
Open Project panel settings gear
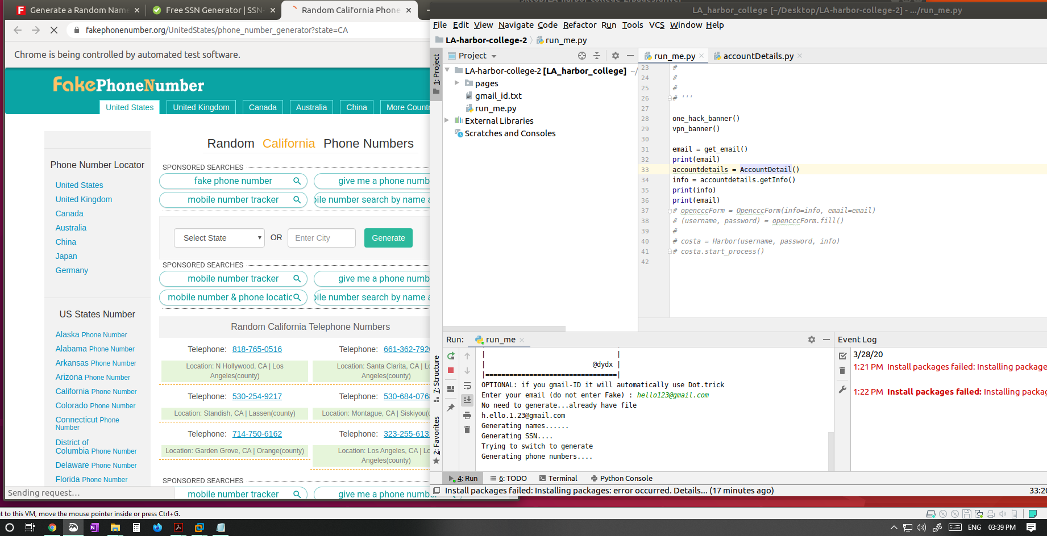(x=615, y=56)
